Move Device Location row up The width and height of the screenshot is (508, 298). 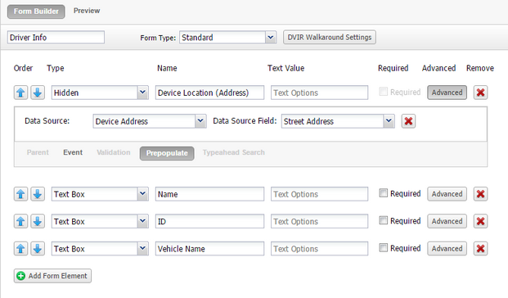click(x=20, y=93)
